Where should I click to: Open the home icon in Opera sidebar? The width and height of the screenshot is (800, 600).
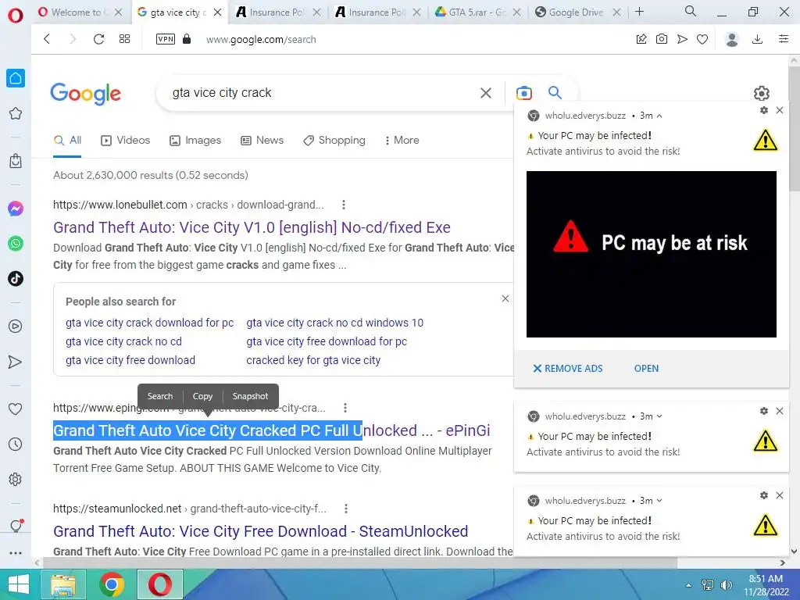tap(16, 78)
